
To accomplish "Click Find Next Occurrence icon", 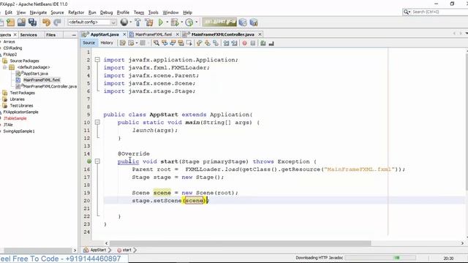I will (x=173, y=43).
